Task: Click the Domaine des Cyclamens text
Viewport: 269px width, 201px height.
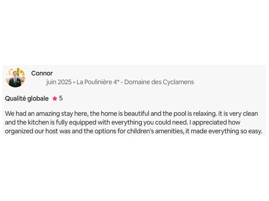Action: pyautogui.click(x=159, y=82)
